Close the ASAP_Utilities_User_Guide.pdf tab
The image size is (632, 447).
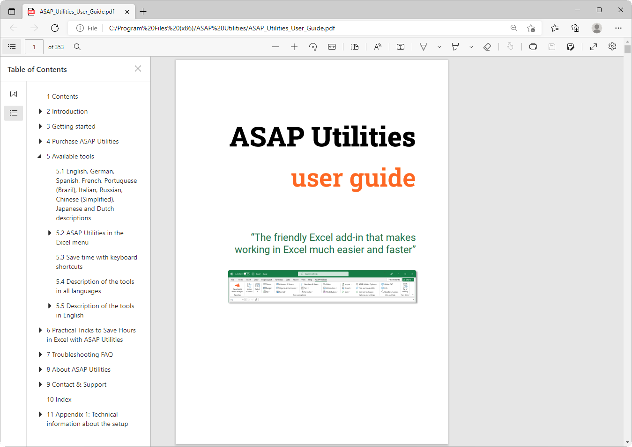(x=127, y=12)
